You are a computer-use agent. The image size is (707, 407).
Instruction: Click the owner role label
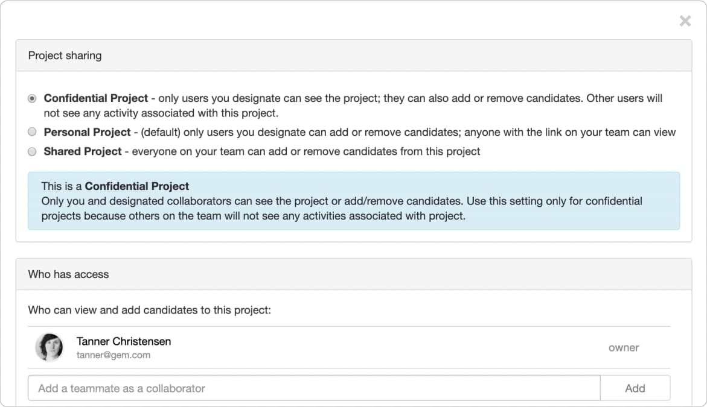tap(624, 347)
